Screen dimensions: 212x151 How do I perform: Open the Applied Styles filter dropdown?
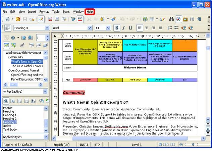tap(46, 137)
